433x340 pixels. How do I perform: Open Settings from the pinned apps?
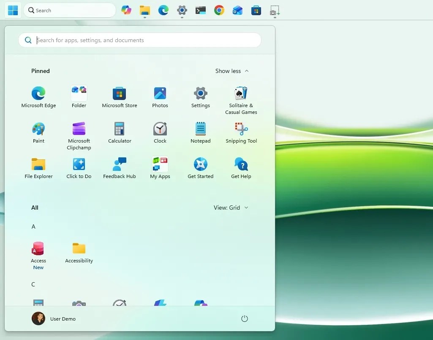click(x=201, y=97)
